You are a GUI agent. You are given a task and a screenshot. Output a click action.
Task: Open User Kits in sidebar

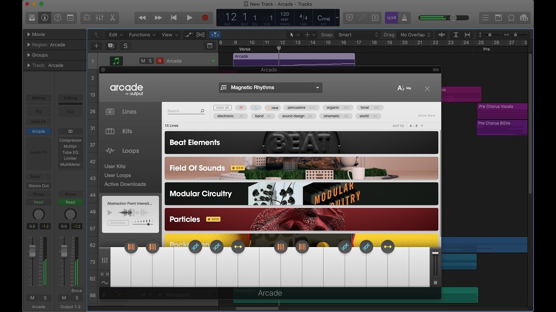pos(115,166)
